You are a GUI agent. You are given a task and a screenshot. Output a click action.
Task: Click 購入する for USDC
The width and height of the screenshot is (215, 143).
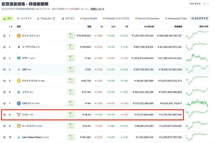tap(71, 103)
